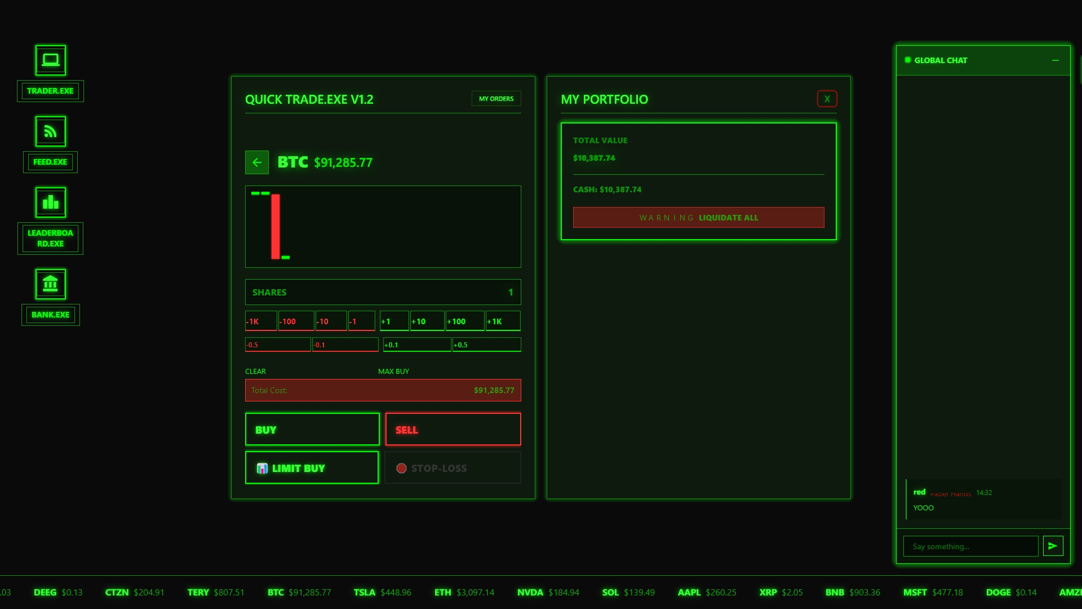The width and height of the screenshot is (1082, 609).
Task: Click the back arrow beside BTC
Action: (257, 162)
